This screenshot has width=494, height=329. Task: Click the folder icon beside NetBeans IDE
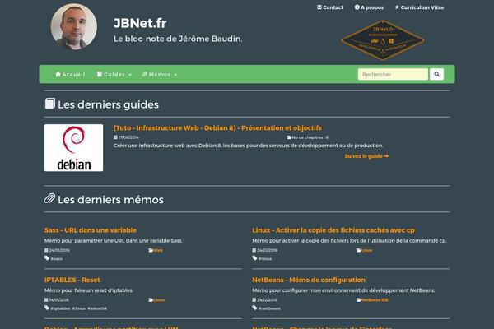click(359, 300)
